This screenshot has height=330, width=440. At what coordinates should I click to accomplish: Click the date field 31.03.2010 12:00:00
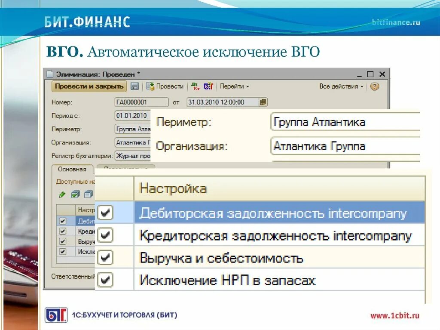point(223,102)
